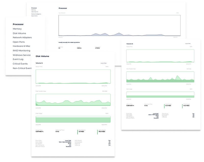Open the Memory section
204x162 pixels.
(x=17, y=29)
